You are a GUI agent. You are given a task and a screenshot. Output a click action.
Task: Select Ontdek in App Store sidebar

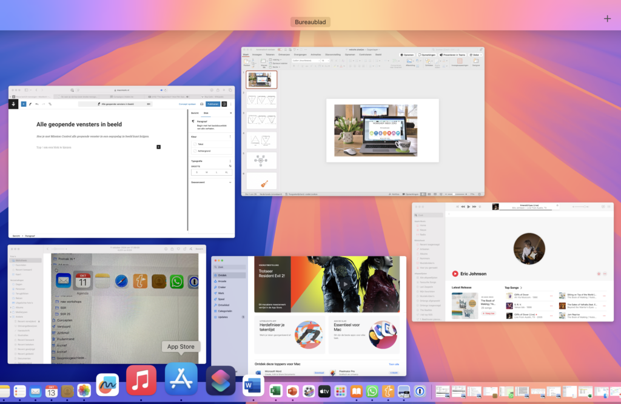[x=222, y=275]
